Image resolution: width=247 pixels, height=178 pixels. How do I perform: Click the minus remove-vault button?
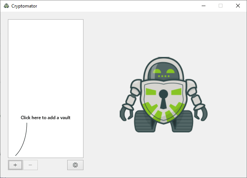[30, 165]
